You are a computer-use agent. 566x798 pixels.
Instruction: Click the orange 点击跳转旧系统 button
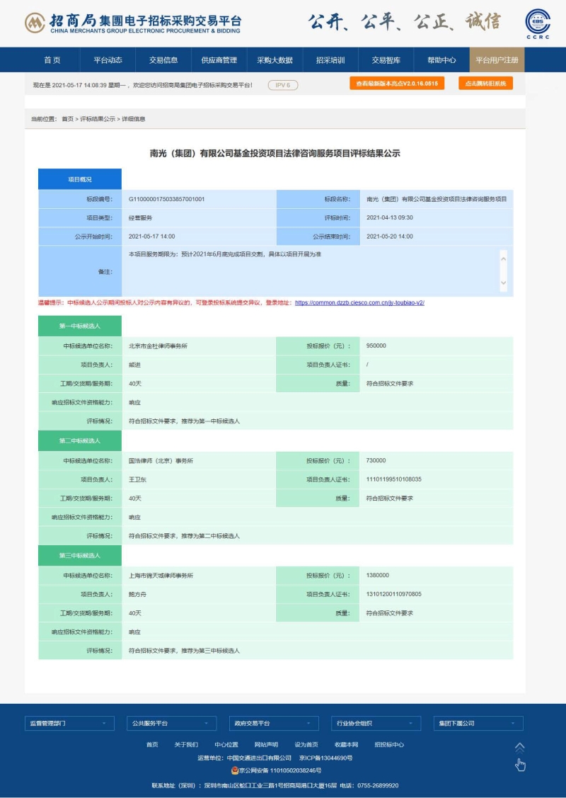pyautogui.click(x=485, y=84)
